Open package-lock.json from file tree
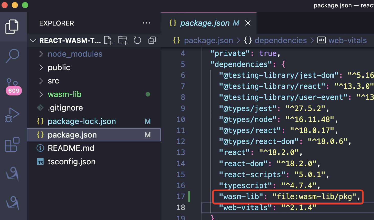Viewport: 374px width, 220px height. tap(82, 121)
